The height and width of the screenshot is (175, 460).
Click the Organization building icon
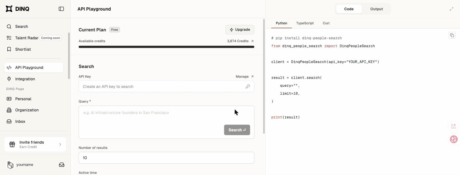click(x=9, y=110)
